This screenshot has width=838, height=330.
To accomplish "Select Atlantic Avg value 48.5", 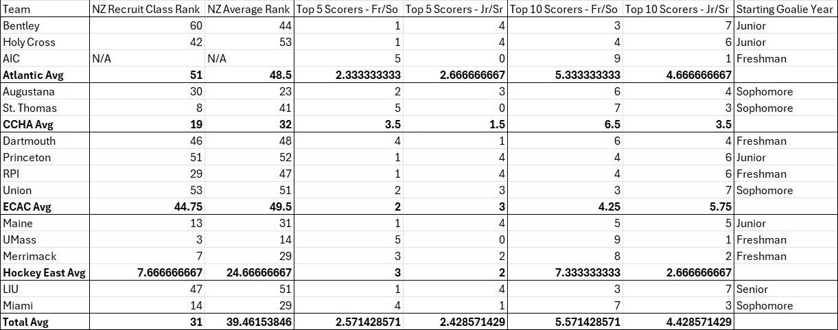I will [x=250, y=75].
